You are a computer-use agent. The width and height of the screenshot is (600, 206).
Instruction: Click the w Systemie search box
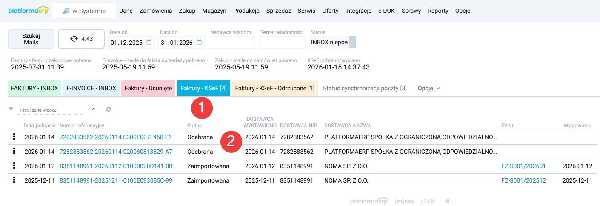tap(84, 11)
